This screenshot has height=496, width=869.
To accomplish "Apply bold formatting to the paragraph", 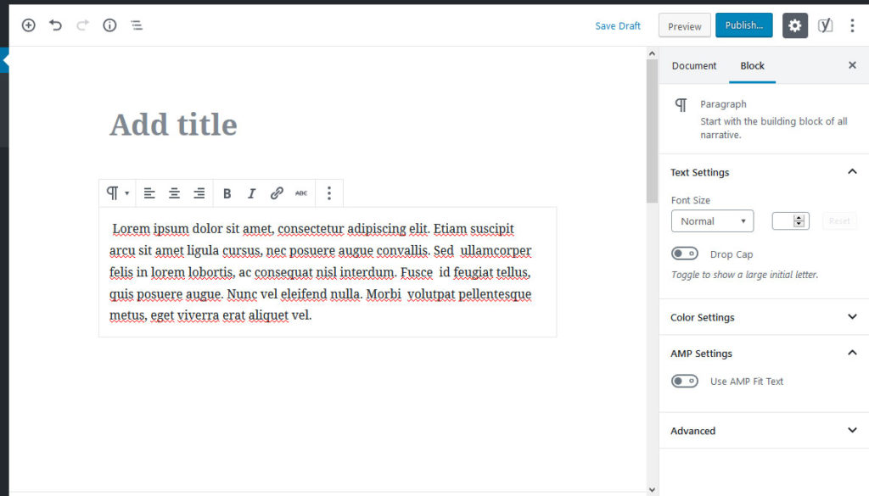I will point(227,193).
